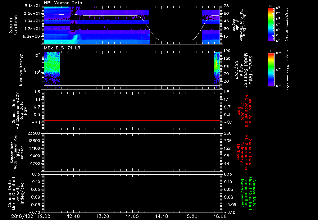Click the 3.1e+01 sector tick value
The image size is (318, 220).
coord(32,6)
